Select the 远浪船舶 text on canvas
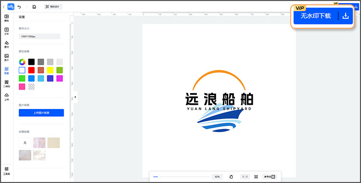The height and width of the screenshot is (183, 361). pyautogui.click(x=219, y=99)
